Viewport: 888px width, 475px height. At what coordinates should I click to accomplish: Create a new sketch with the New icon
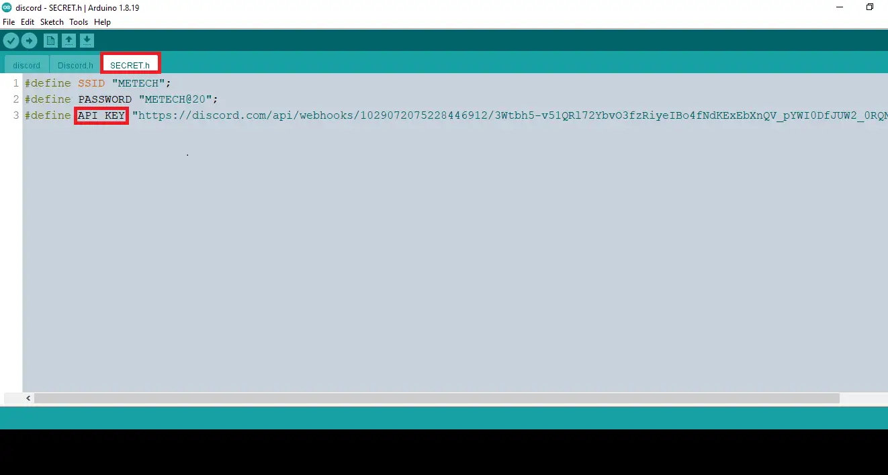coord(50,41)
